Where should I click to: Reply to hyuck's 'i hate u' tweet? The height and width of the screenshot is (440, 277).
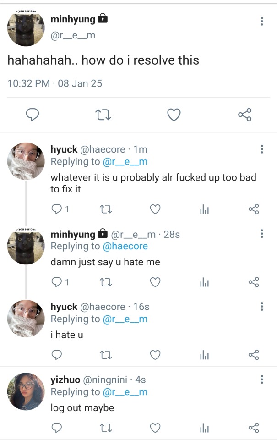click(57, 355)
